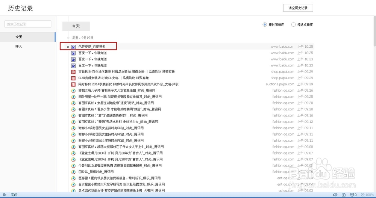Click the 上午 09:26 timestamp
This screenshot has height=198, width=376.
point(305,91)
